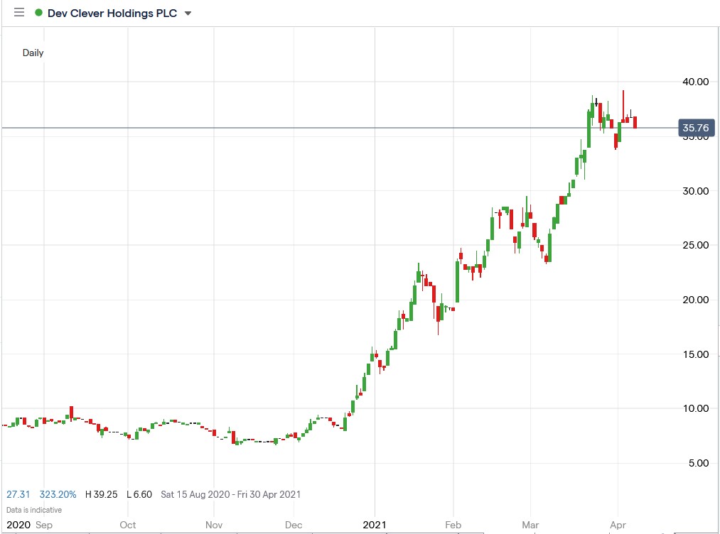
Task: Click the 35.76 price tag on the axis
Action: pos(695,128)
